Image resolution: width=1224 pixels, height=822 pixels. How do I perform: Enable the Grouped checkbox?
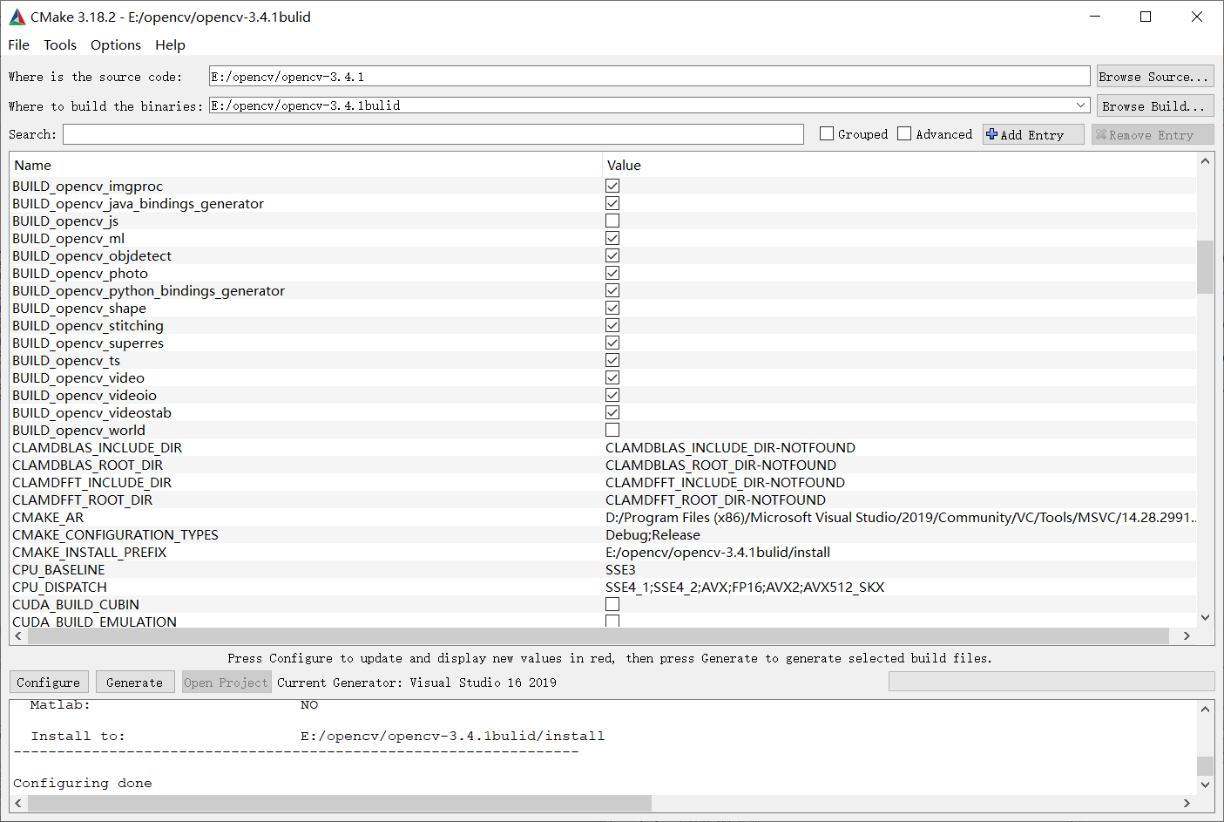(827, 133)
